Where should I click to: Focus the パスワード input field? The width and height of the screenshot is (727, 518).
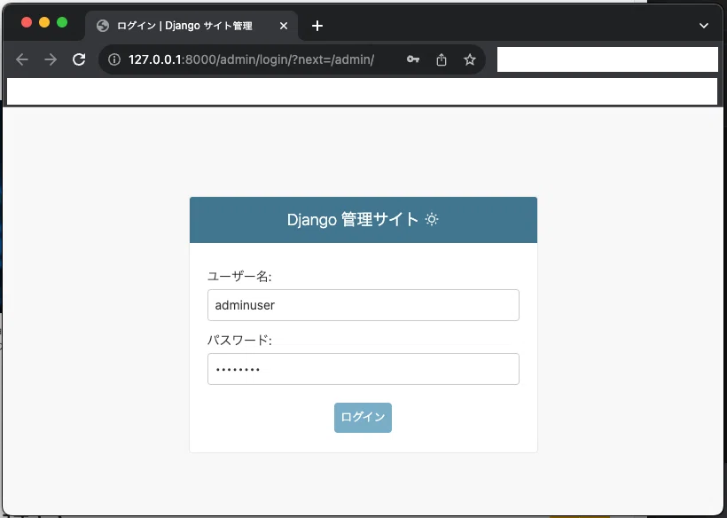click(x=363, y=369)
